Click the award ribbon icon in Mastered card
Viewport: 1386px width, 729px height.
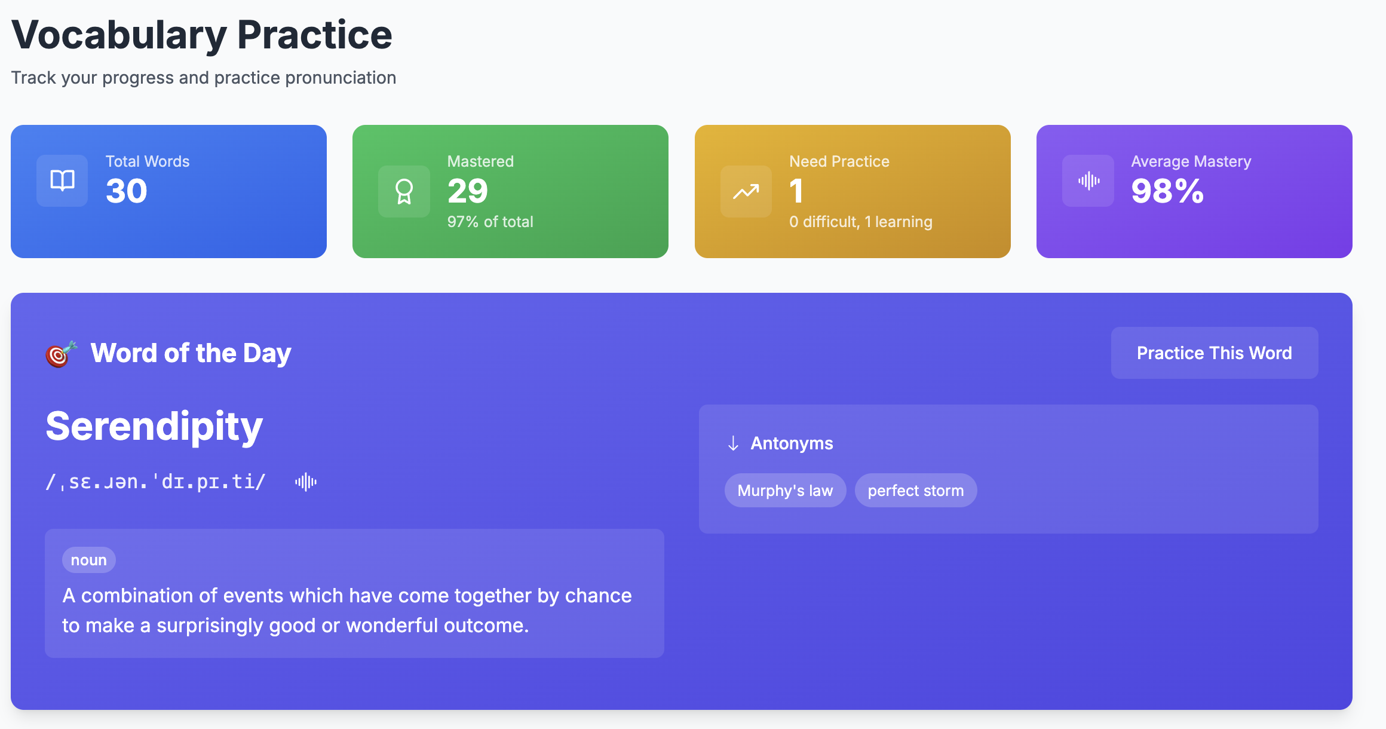pos(404,191)
